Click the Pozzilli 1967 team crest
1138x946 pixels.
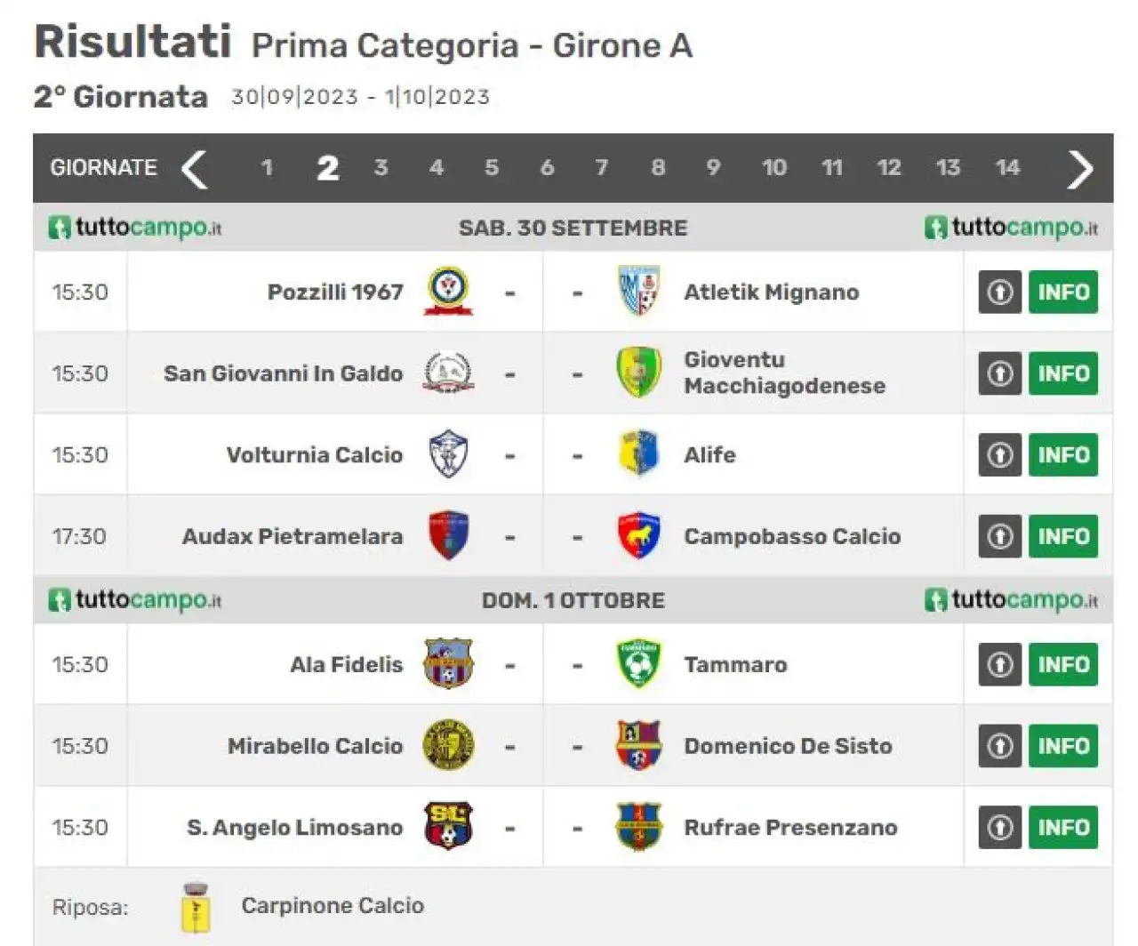tap(448, 292)
